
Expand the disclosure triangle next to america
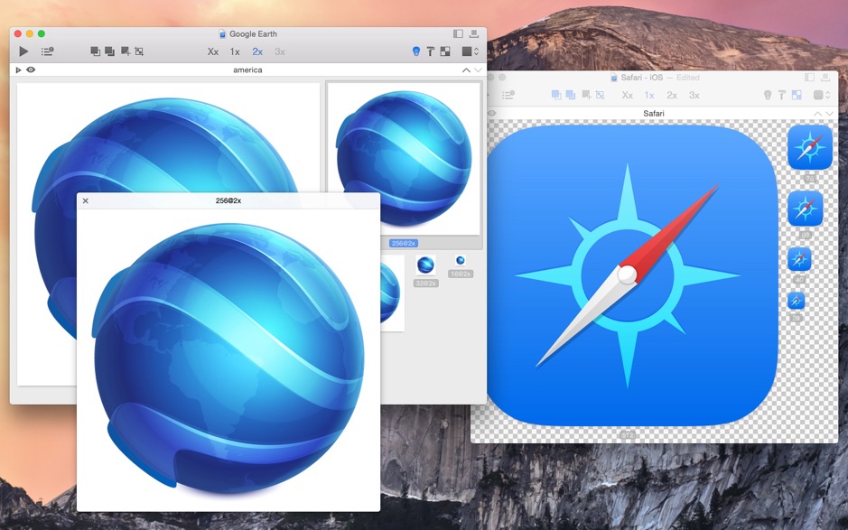pos(18,70)
